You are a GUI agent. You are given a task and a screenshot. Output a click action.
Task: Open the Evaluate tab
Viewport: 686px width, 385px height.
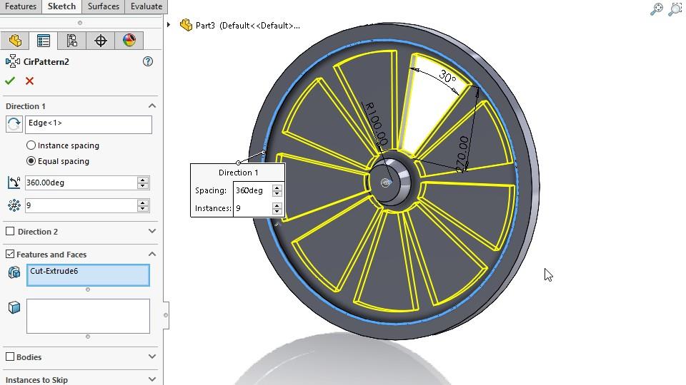pyautogui.click(x=146, y=6)
